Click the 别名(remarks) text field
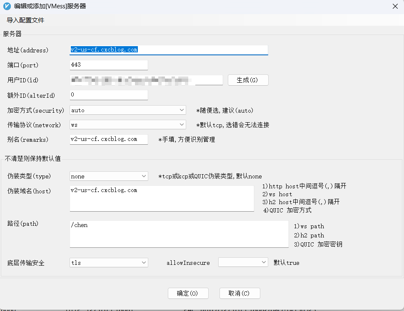This screenshot has height=311, width=404. (x=109, y=139)
